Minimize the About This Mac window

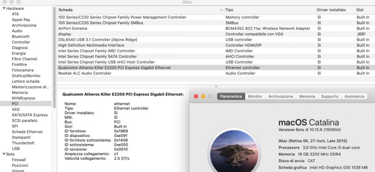(x=203, y=96)
